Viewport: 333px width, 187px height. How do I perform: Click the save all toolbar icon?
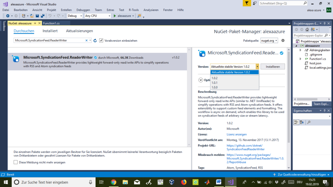pos(43,16)
